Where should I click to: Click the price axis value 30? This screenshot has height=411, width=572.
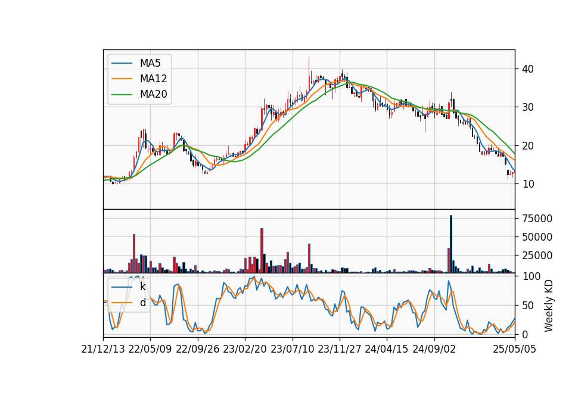coord(528,107)
